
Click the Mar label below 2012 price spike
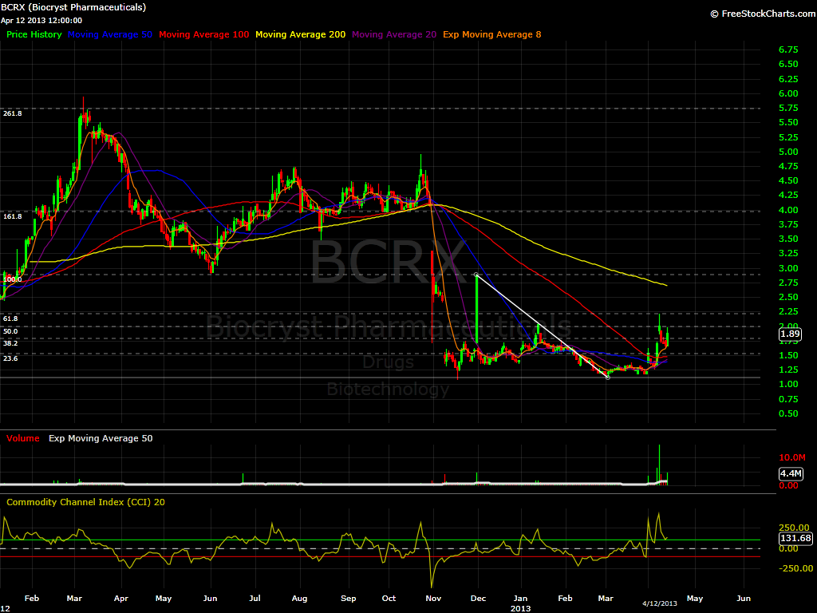tap(74, 598)
